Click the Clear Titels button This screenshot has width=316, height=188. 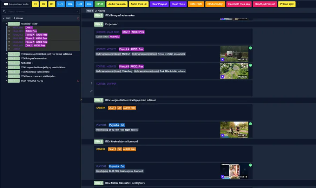178,4
